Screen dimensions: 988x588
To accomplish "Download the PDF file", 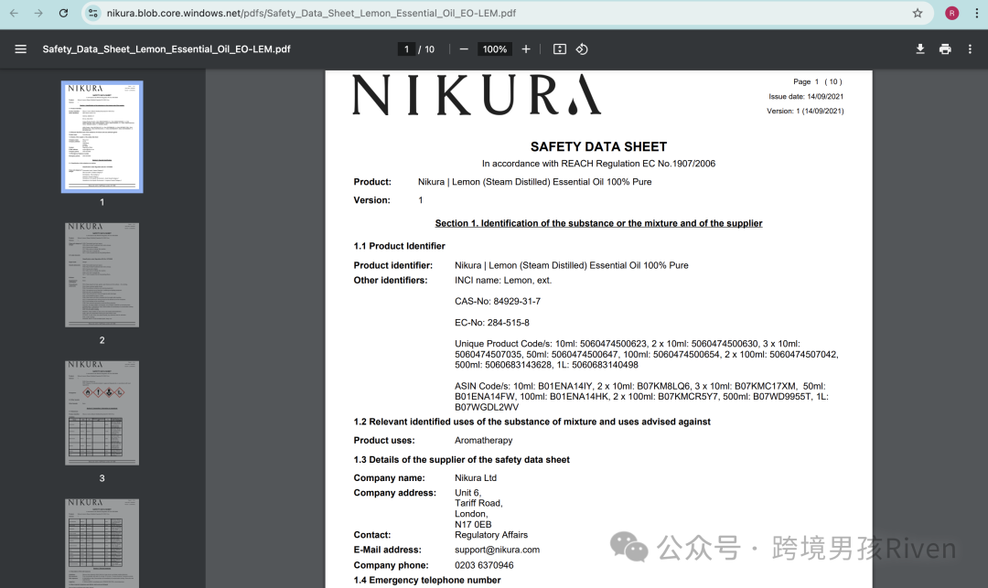I will (x=920, y=49).
